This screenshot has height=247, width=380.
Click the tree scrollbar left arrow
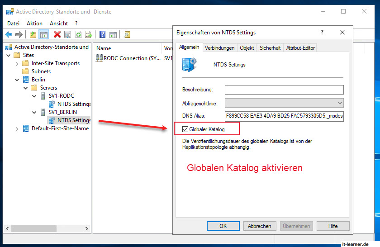point(7,228)
